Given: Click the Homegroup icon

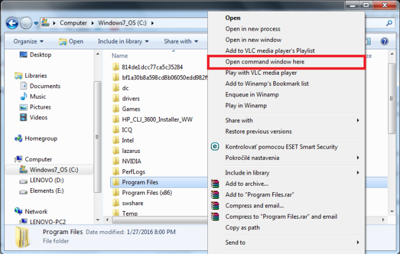Looking at the screenshot, I should [x=18, y=138].
